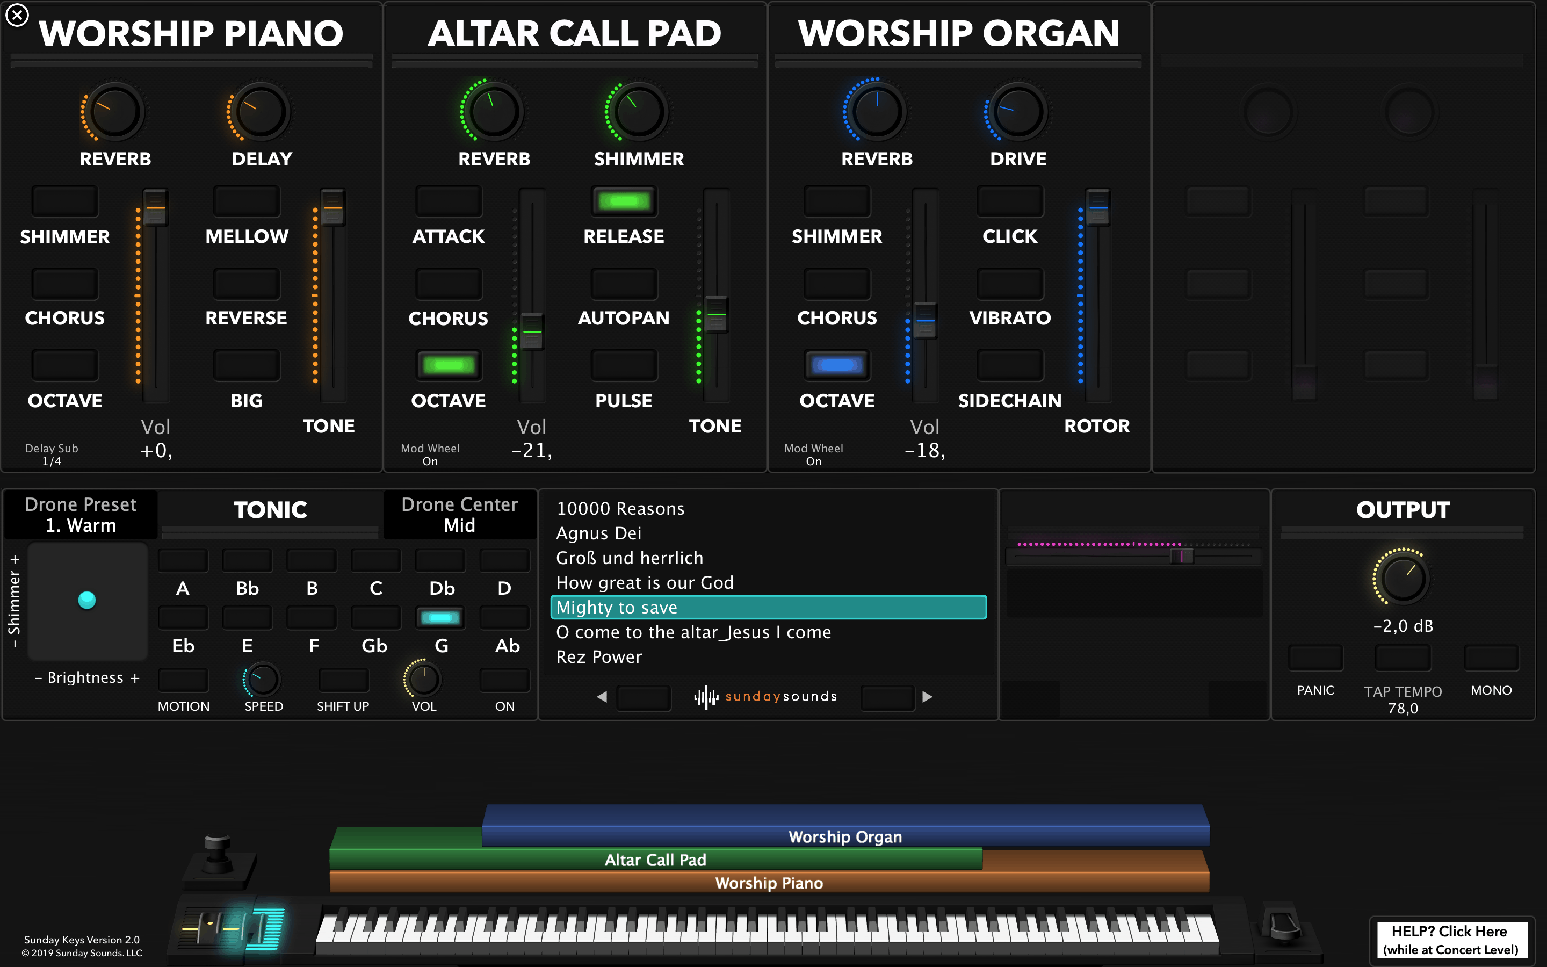This screenshot has height=967, width=1547.
Task: Toggle Worship Piano SHIMMER button
Action: click(x=64, y=201)
